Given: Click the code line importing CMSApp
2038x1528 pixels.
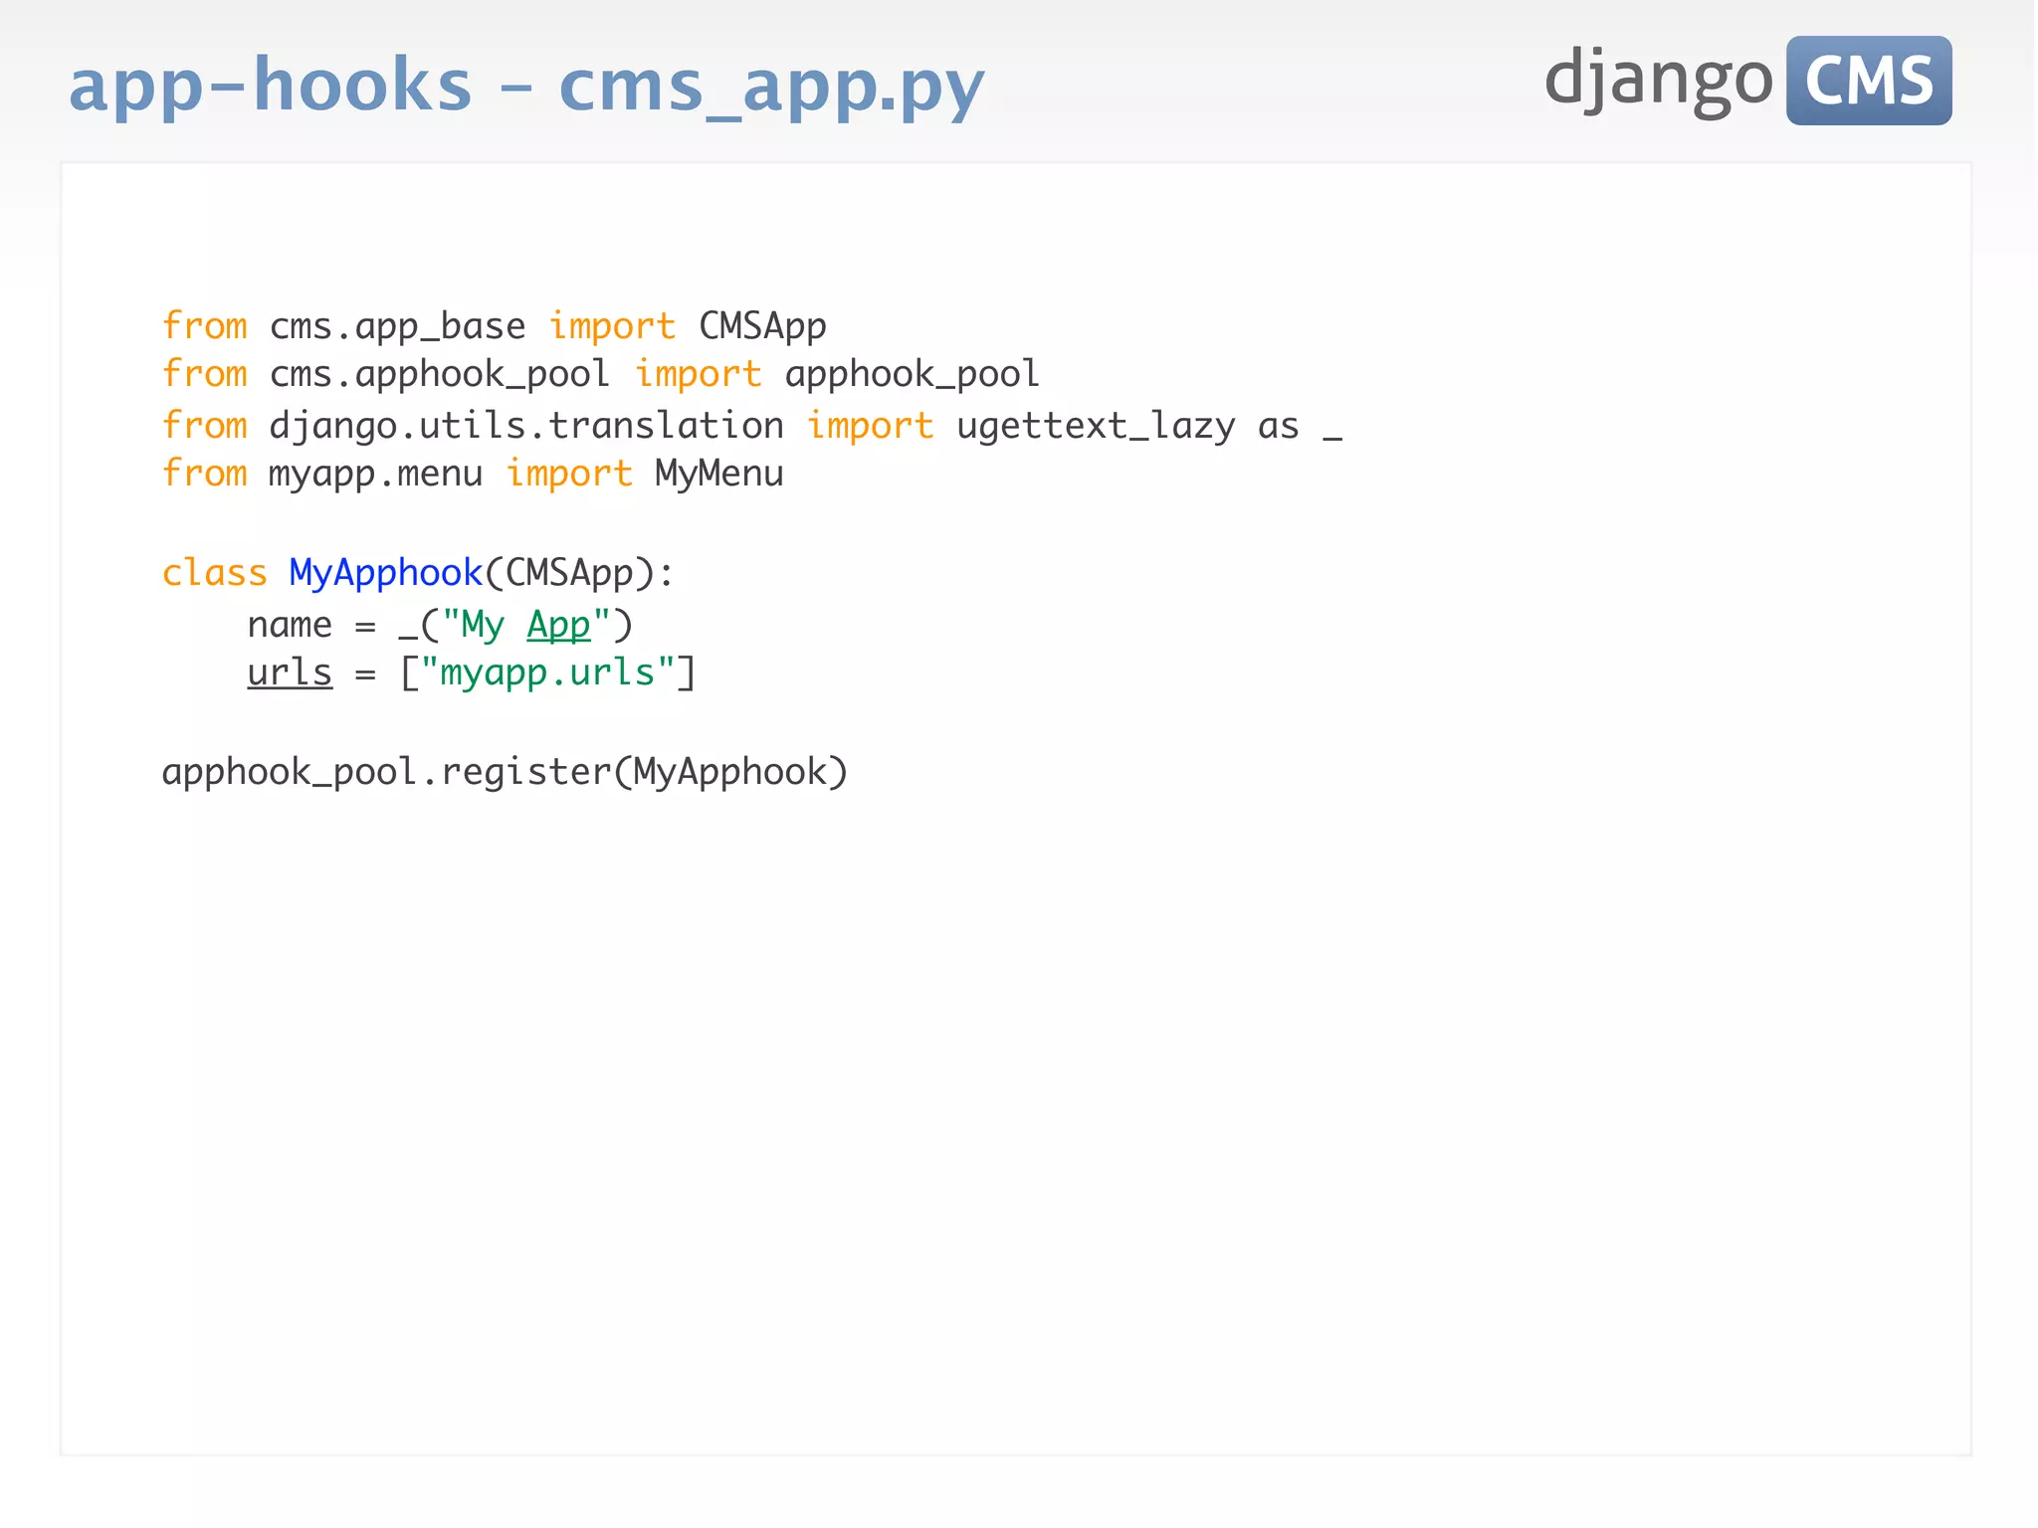Looking at the screenshot, I should click(x=495, y=326).
